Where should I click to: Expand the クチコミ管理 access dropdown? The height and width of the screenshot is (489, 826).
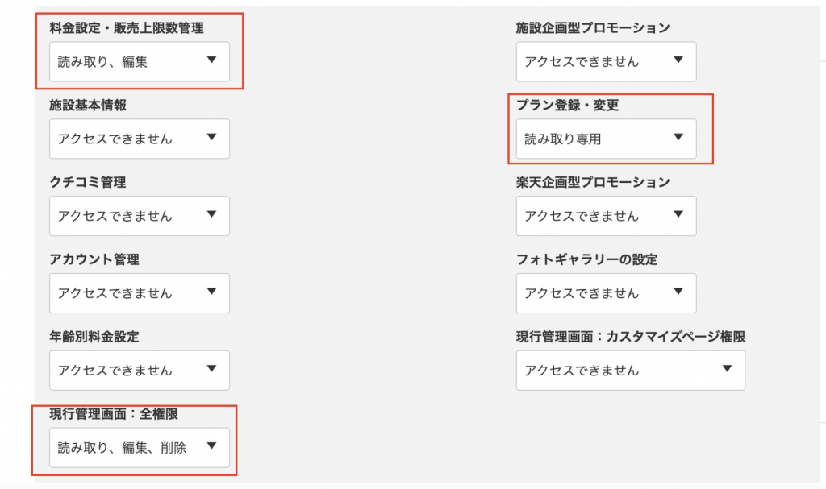tap(139, 216)
